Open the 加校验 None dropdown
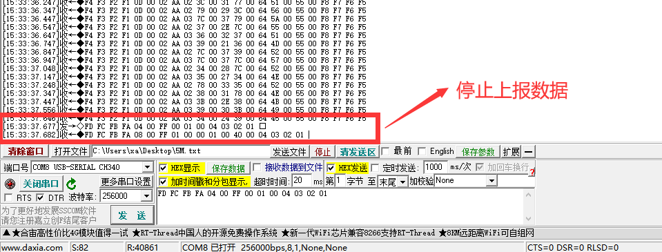The height and width of the screenshot is (252, 662). 491,181
